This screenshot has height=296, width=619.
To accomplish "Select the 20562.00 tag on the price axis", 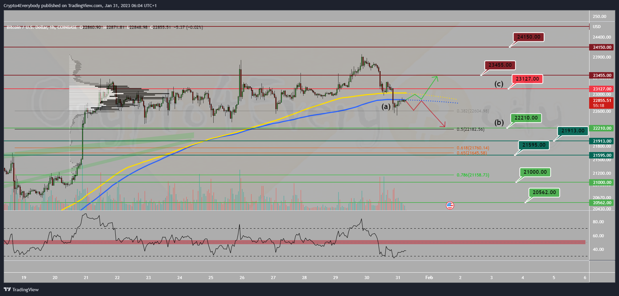I will point(602,203).
